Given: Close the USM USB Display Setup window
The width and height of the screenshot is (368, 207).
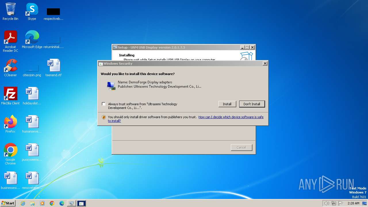Looking at the screenshot, I should click(252, 47).
